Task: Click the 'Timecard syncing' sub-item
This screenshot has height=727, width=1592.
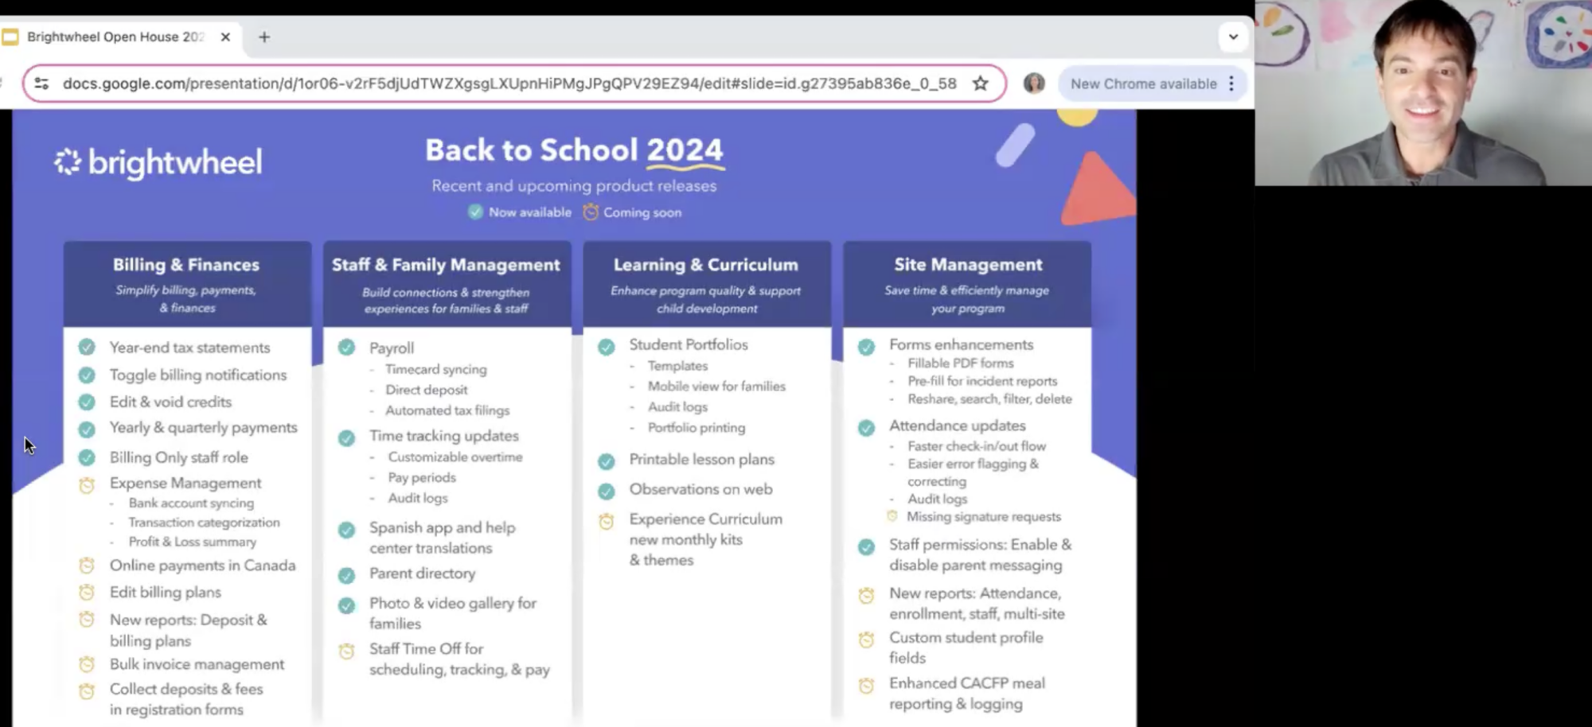Action: [435, 369]
